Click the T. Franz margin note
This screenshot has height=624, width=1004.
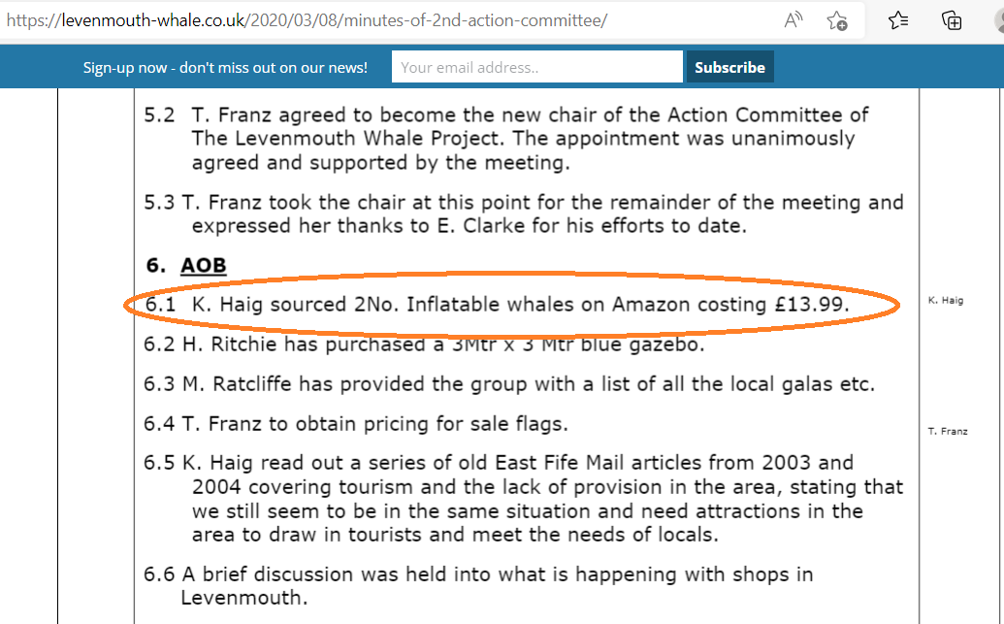point(948,431)
